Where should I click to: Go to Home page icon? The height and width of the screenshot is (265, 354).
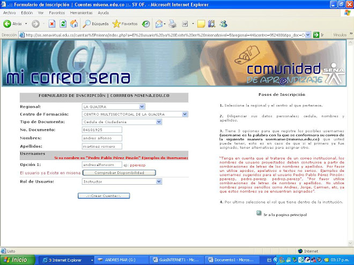coord(74,24)
